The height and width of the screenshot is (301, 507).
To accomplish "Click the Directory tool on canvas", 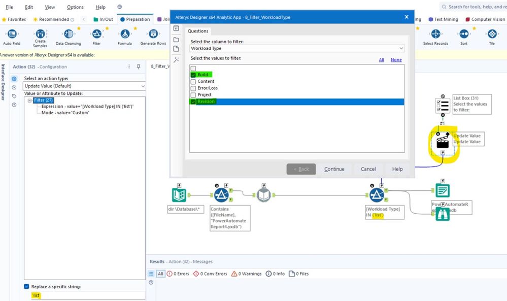I will click(x=179, y=195).
